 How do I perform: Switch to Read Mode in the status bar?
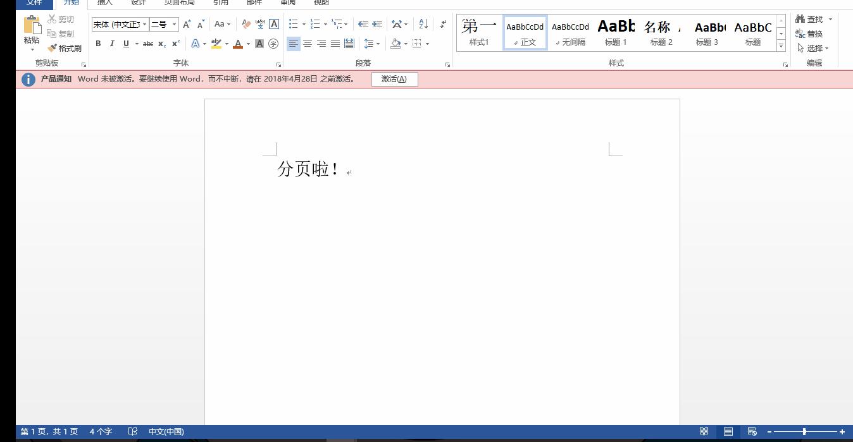pos(704,431)
